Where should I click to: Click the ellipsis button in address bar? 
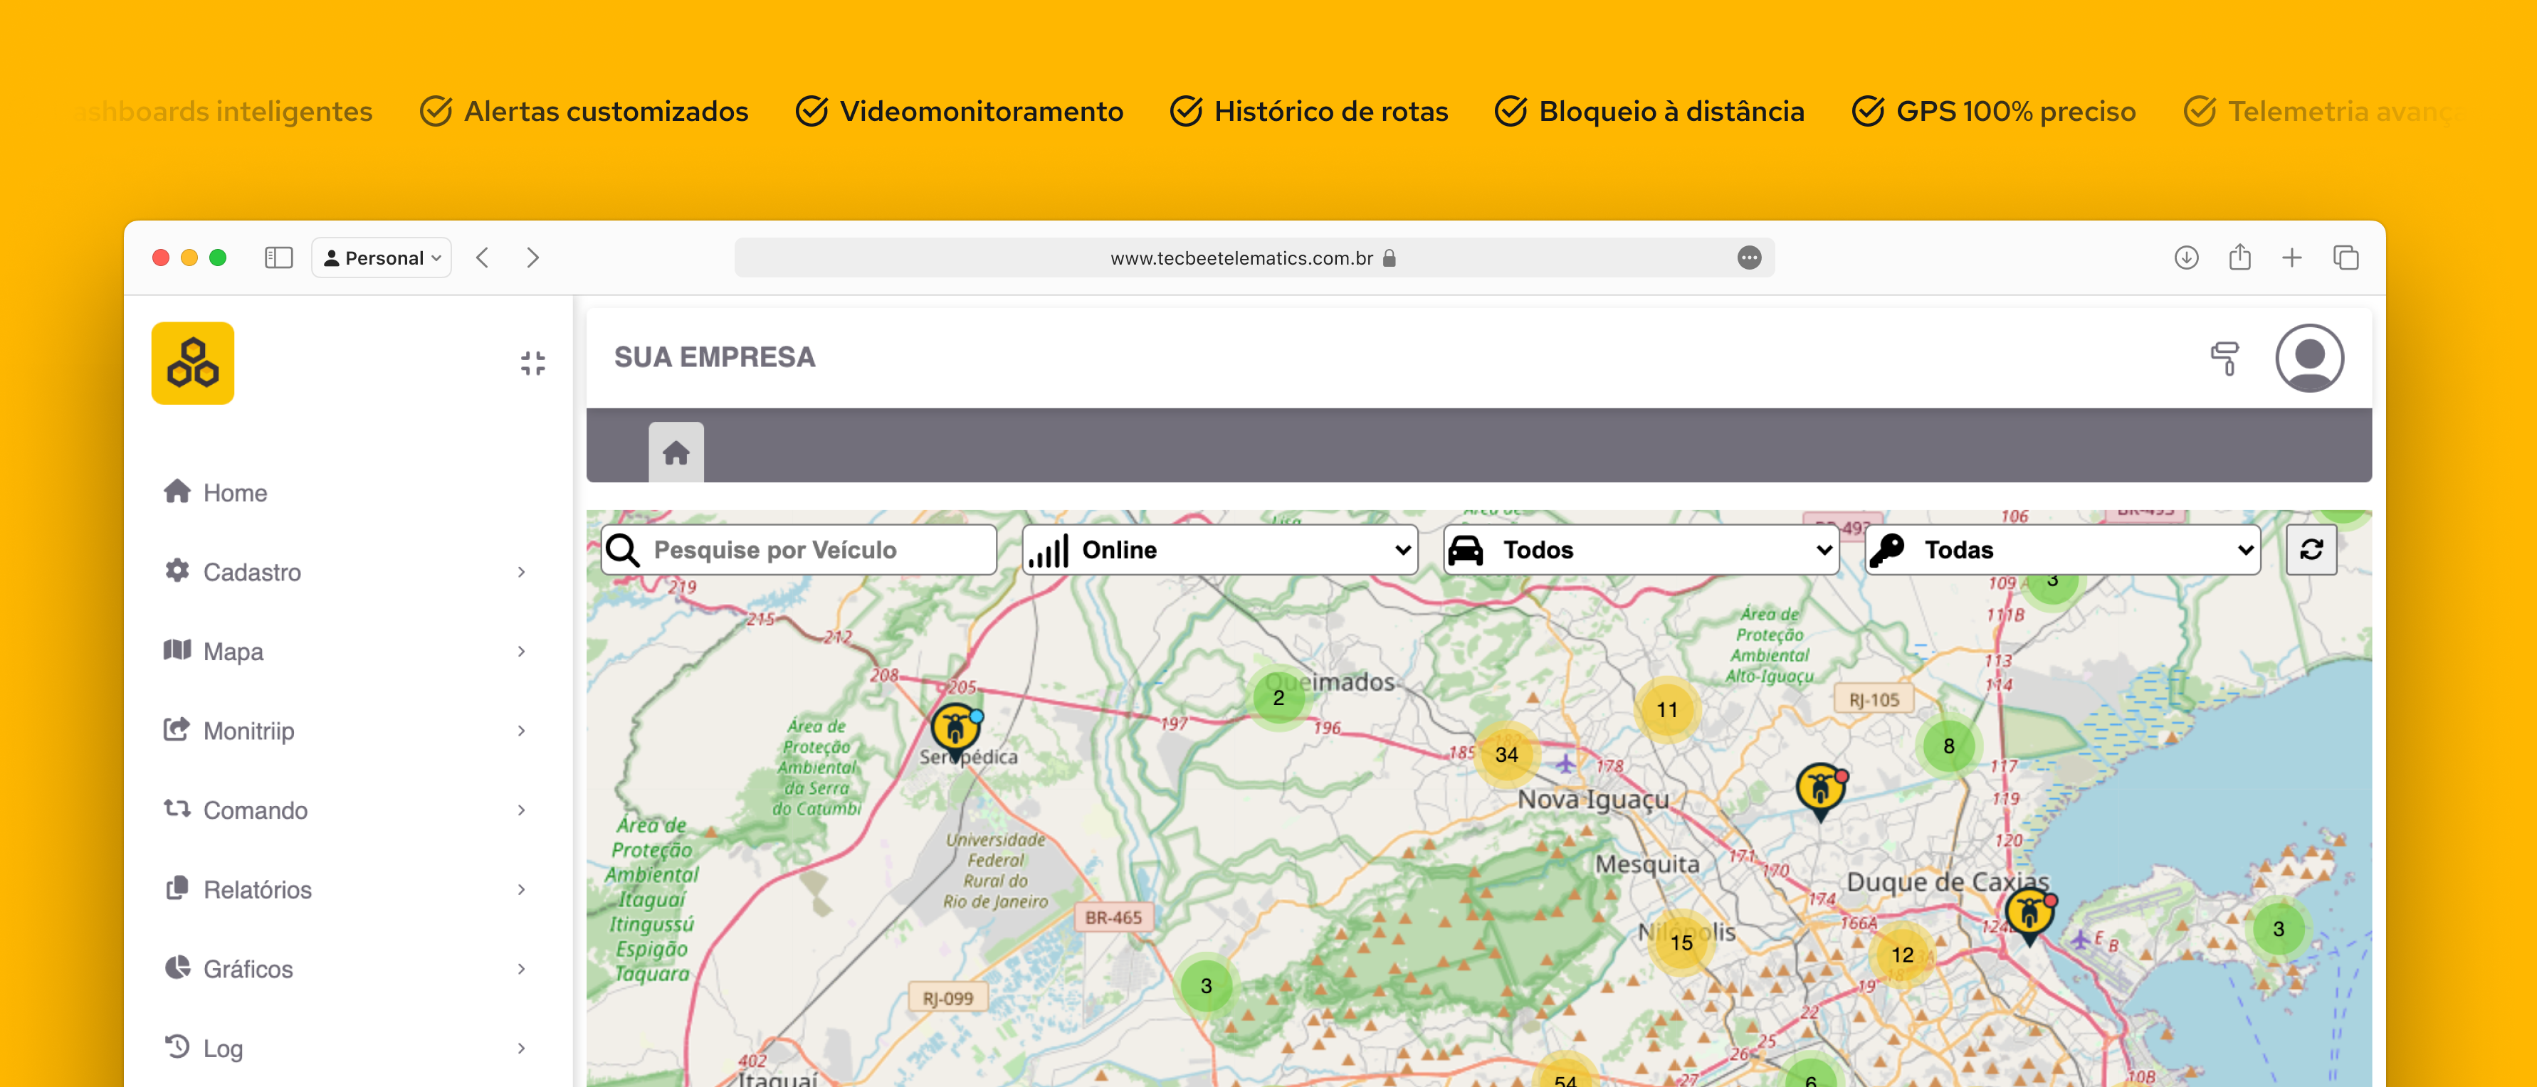tap(1749, 258)
